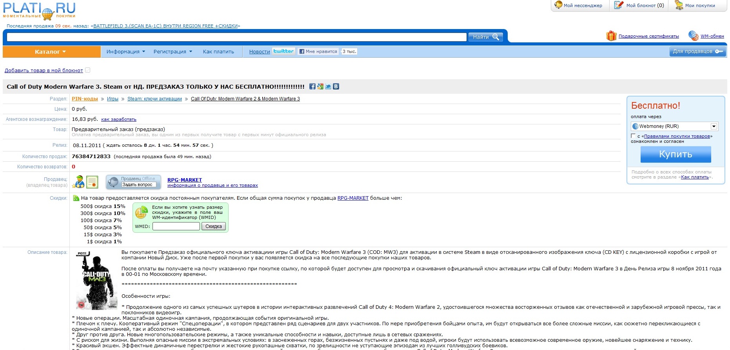Viewport: 730px width, 350px height.
Task: Open Подарочные сертификаты link
Action: point(649,36)
